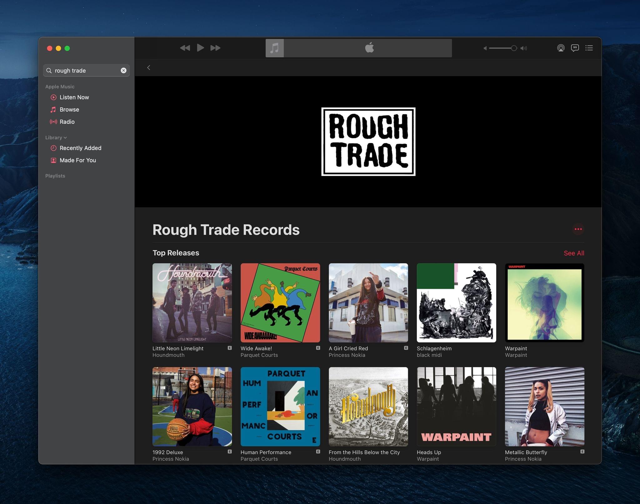Click the search magnifier icon
Viewport: 640px width, 504px height.
(x=49, y=71)
